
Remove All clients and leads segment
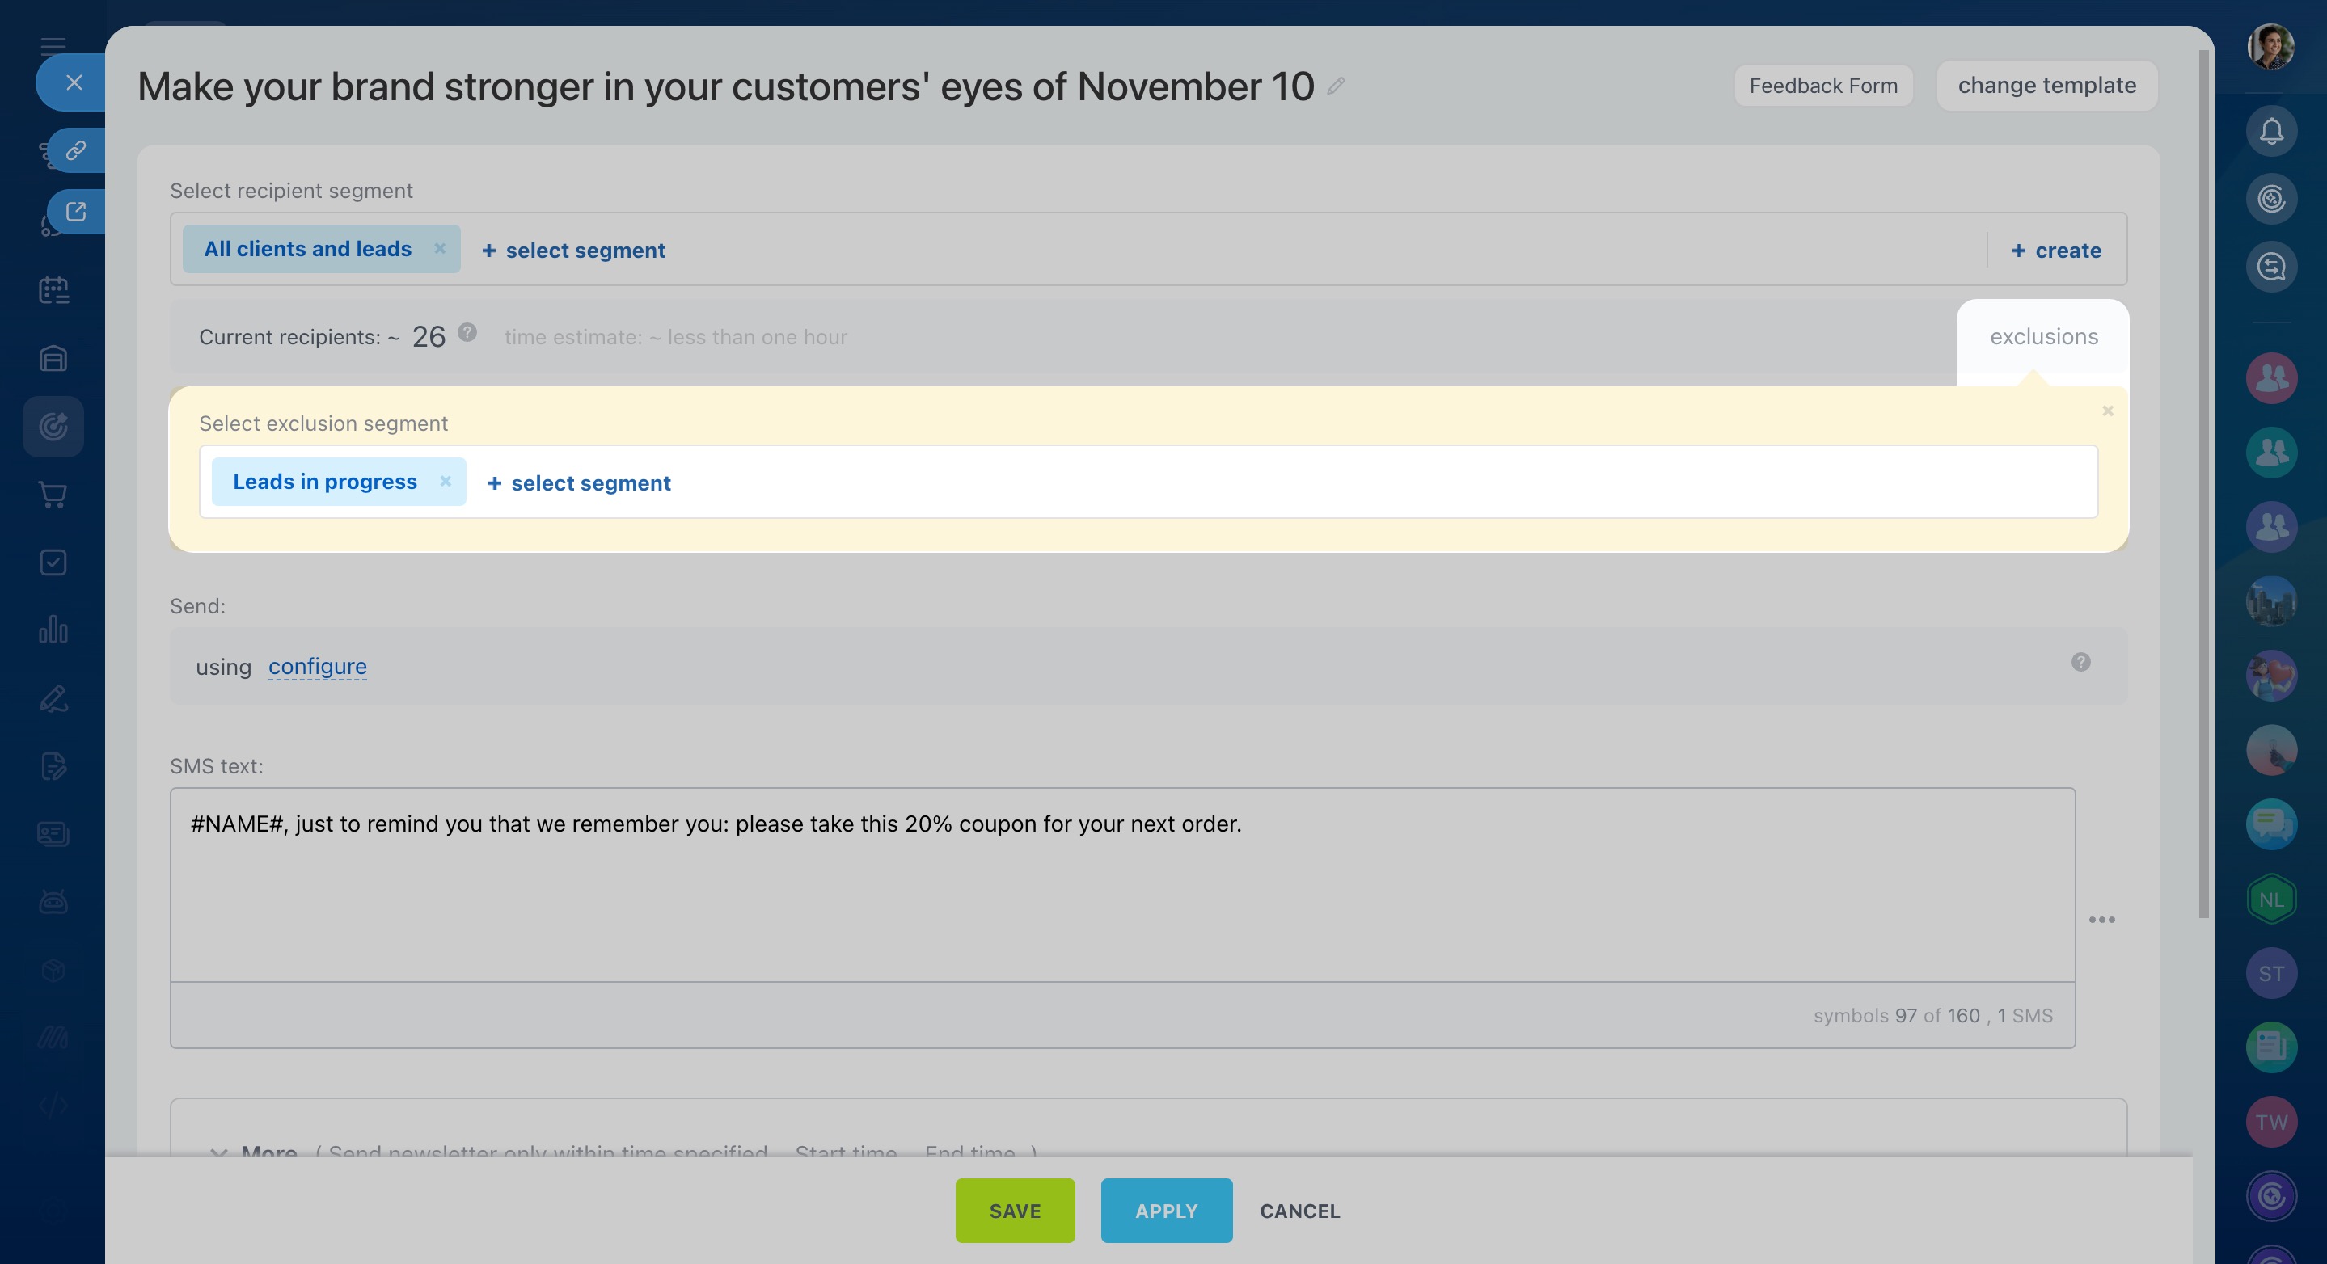click(440, 248)
